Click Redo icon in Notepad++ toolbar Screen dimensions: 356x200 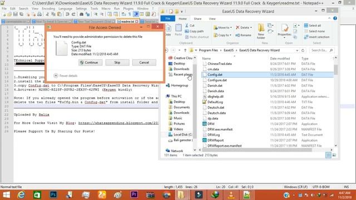pyautogui.click(x=73, y=14)
